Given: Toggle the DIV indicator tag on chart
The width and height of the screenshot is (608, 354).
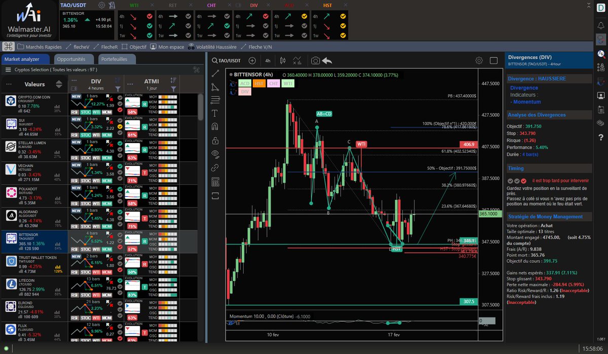Looking at the screenshot, I should click(245, 91).
